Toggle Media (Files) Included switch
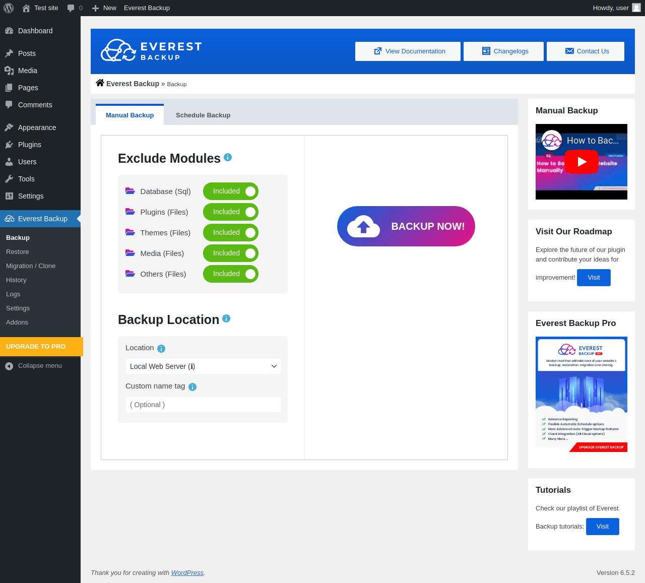The image size is (645, 583). tap(231, 253)
